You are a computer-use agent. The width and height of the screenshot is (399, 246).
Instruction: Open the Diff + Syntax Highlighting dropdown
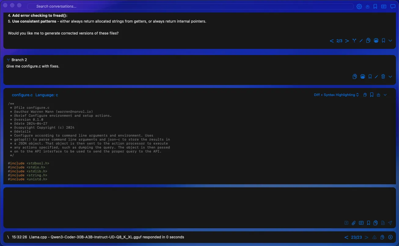336,95
